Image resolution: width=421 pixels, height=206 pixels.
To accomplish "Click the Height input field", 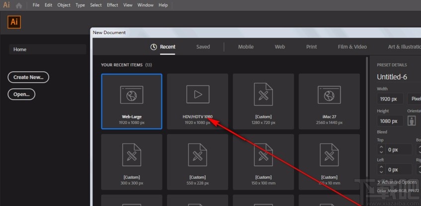I will pyautogui.click(x=390, y=121).
